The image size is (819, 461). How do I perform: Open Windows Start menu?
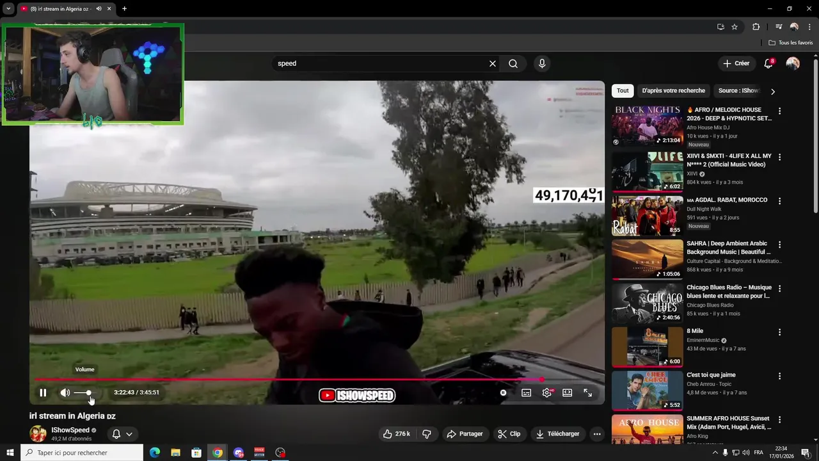pyautogui.click(x=10, y=453)
